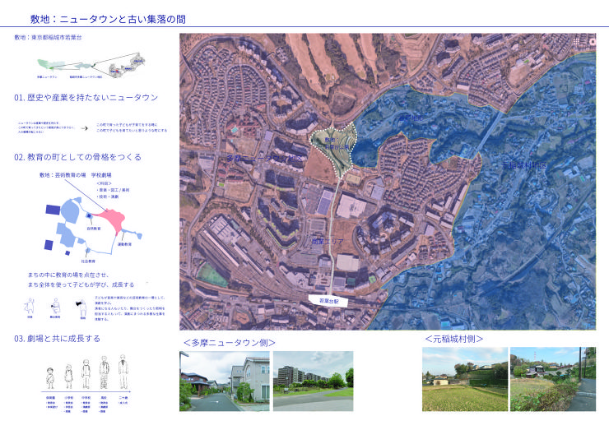609x430 pixels.
Task: Open the photo of suburban houses on a street
Action: click(225, 381)
